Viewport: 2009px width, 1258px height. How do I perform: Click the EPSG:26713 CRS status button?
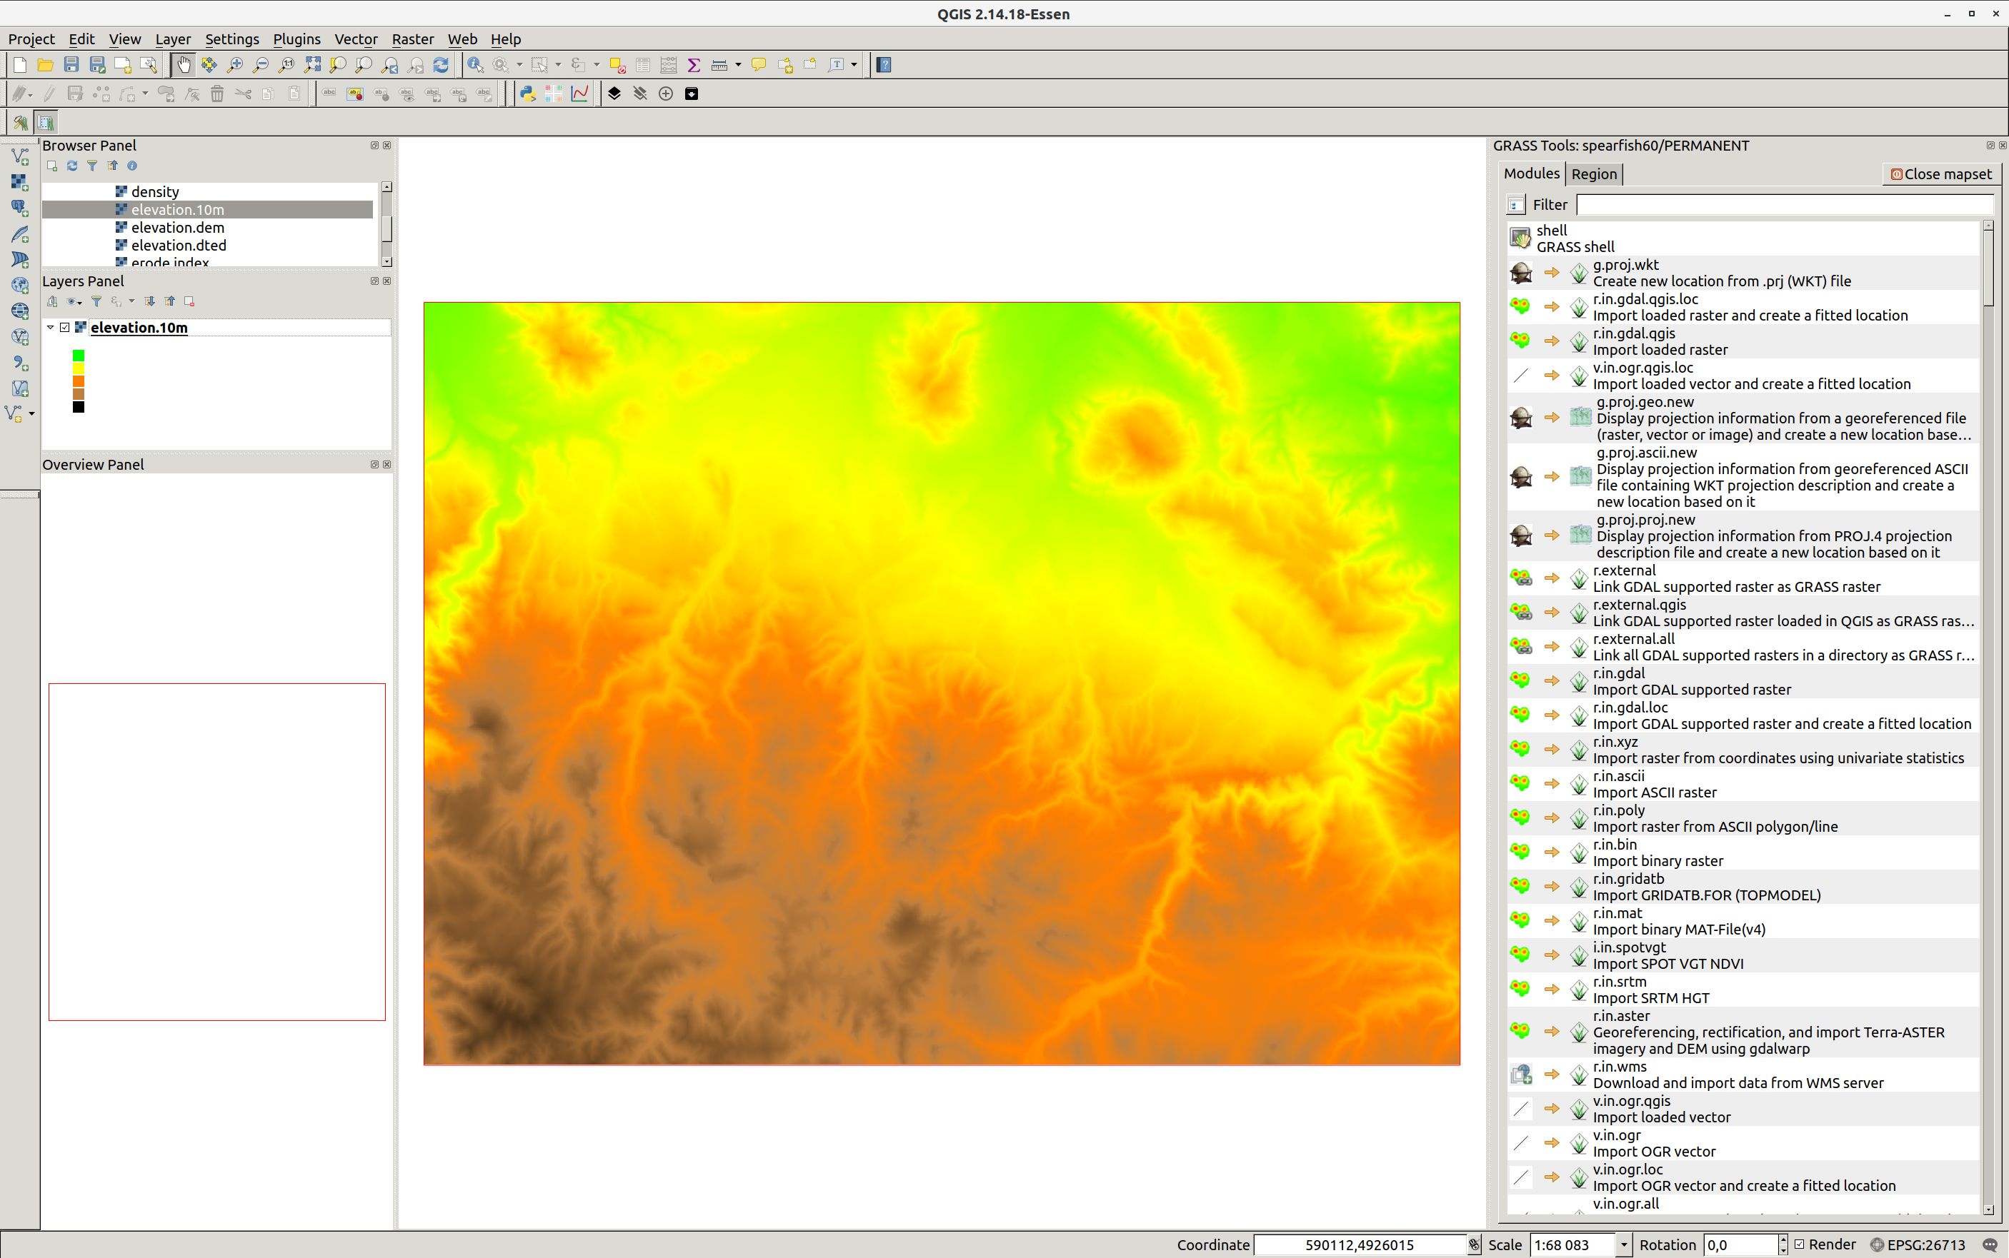tap(1918, 1244)
